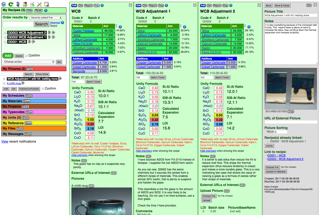Click the Picture Title input field
Image resolution: width=320 pixels, height=215 pixels.
[291, 15]
